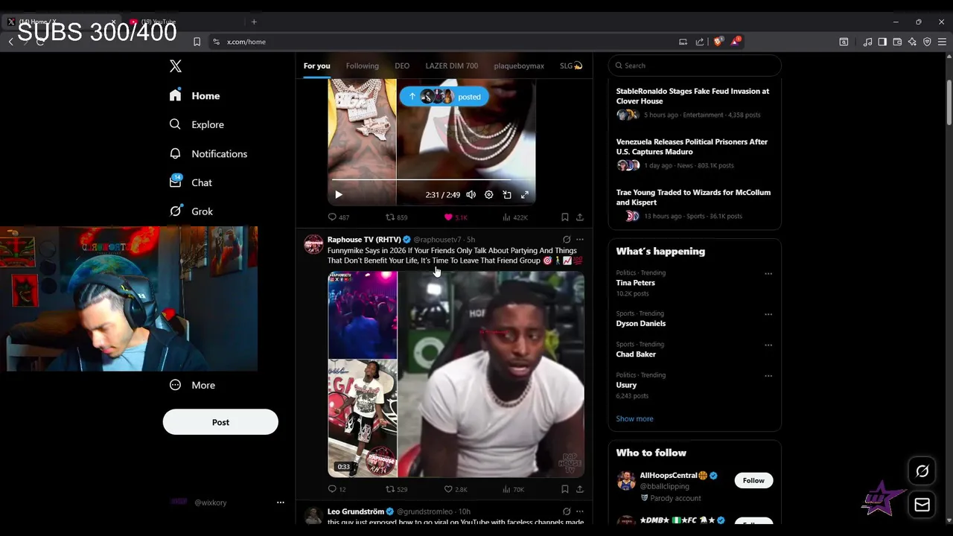The height and width of the screenshot is (536, 953).
Task: Open Leo Grundström's profile link
Action: click(x=356, y=511)
